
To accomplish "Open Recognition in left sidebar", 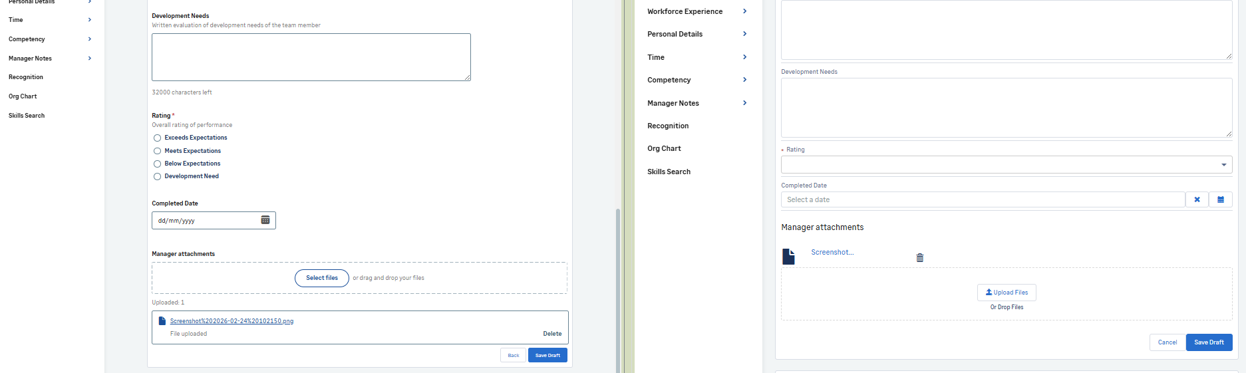I will click(x=26, y=77).
